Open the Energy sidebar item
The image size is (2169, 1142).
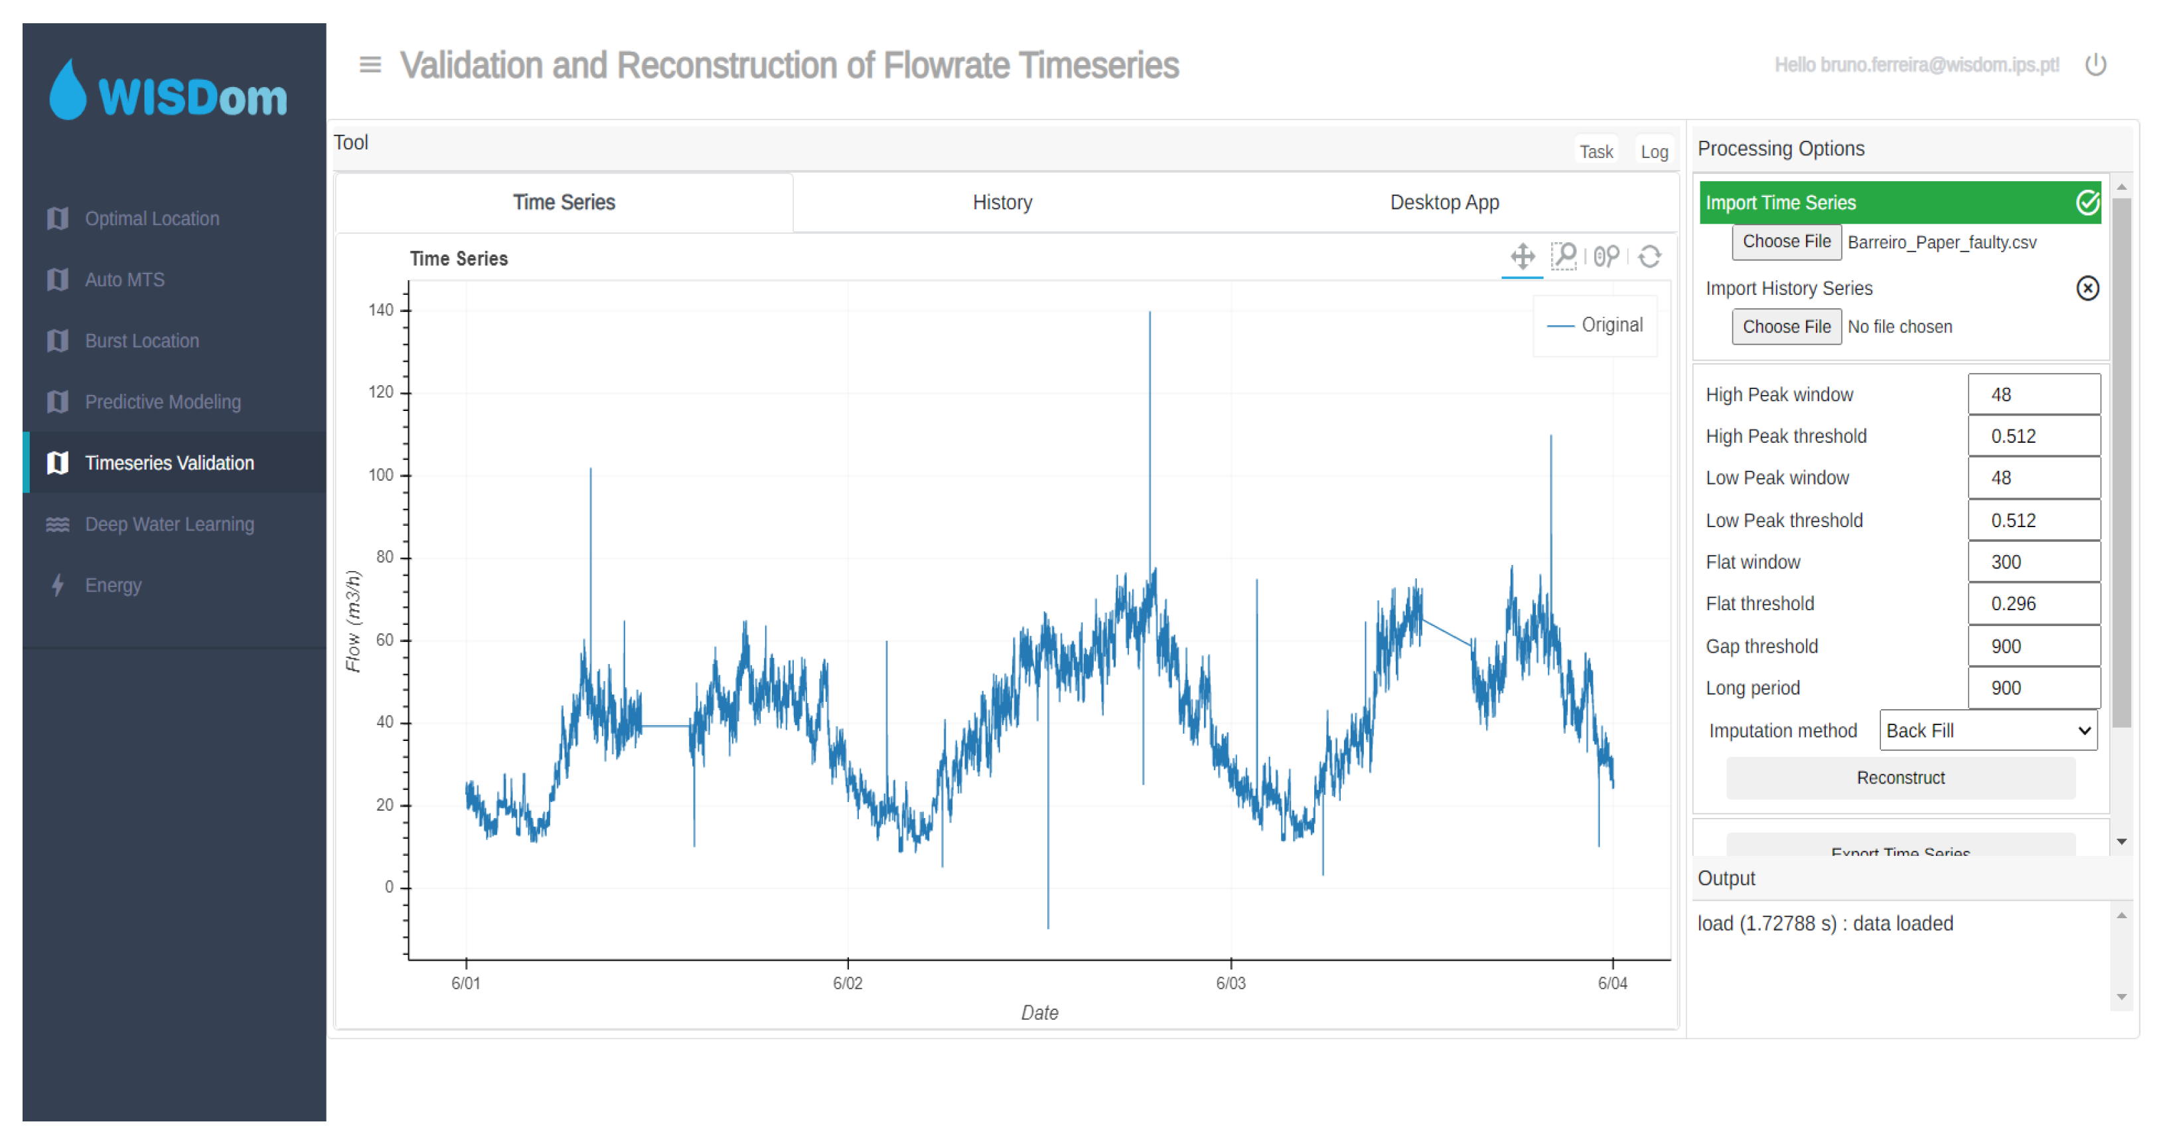pyautogui.click(x=113, y=586)
